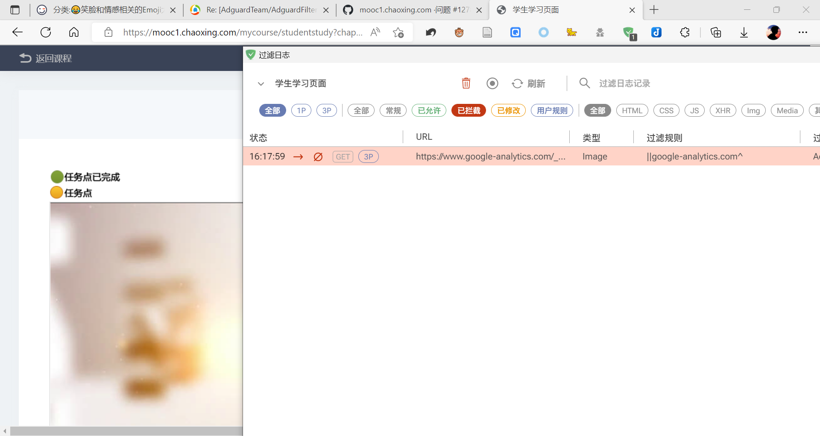Click the trash icon to clear the filtering log
The height and width of the screenshot is (436, 820).
466,83
